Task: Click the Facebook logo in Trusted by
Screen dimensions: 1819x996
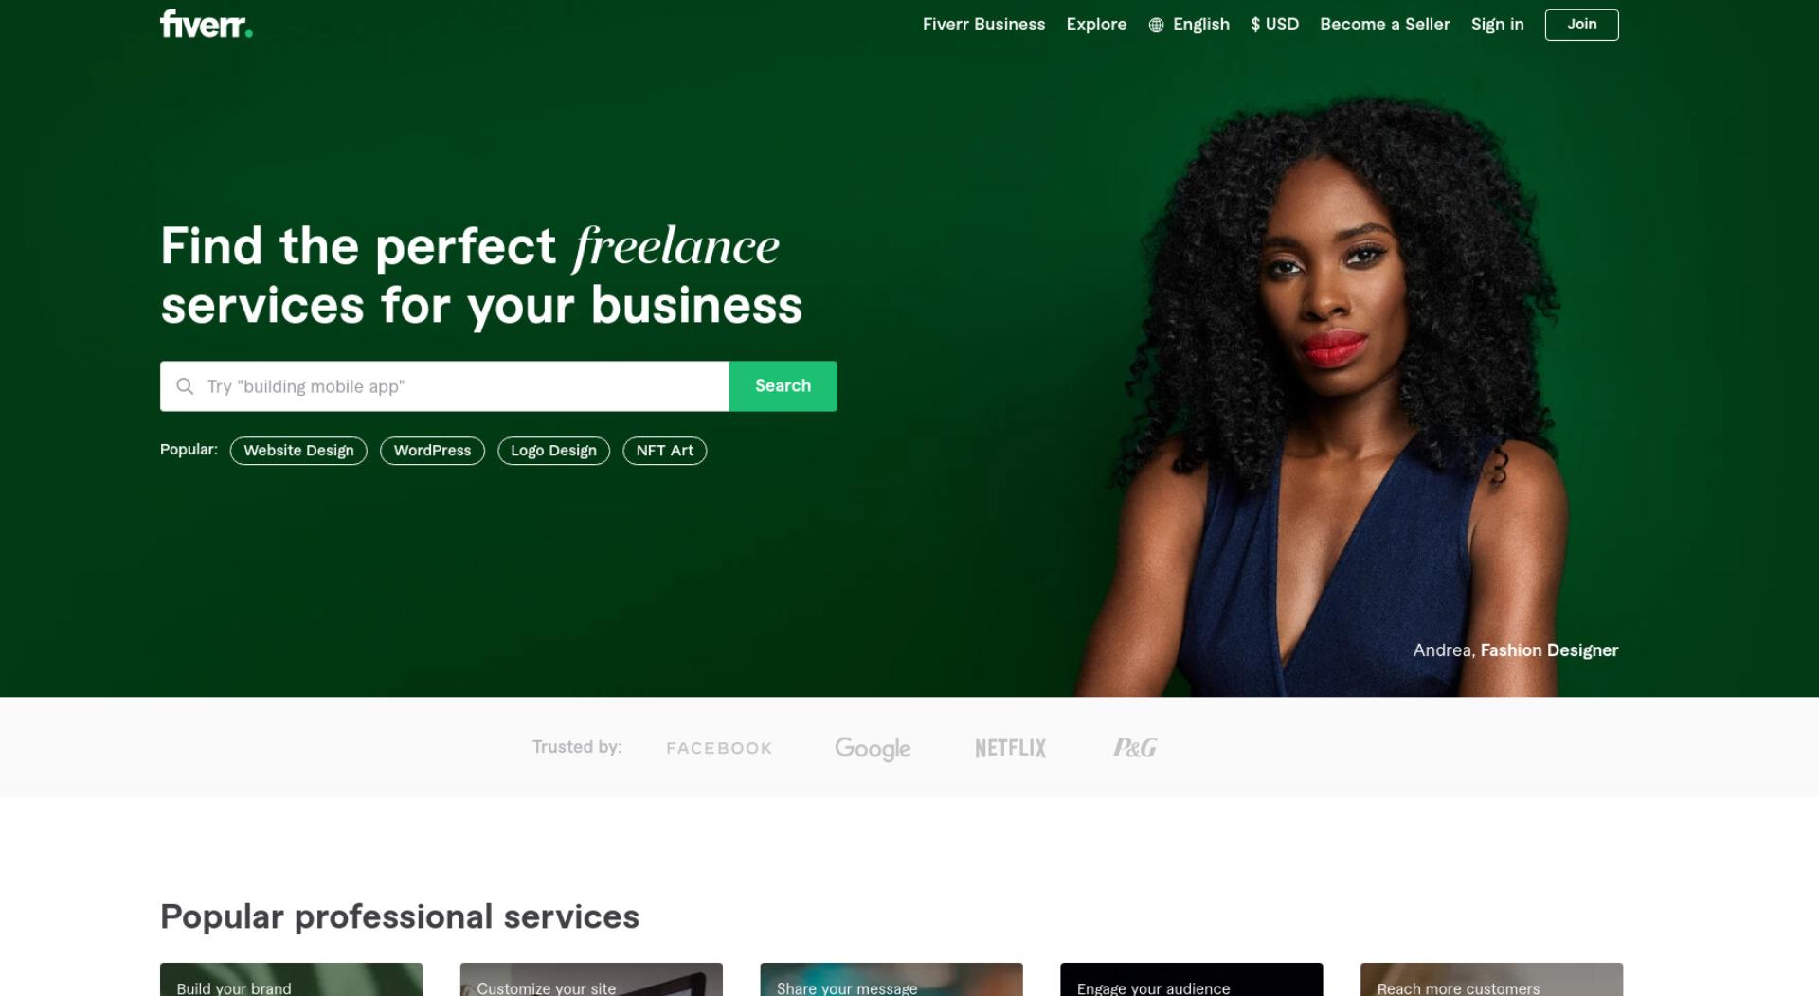Action: pos(719,748)
